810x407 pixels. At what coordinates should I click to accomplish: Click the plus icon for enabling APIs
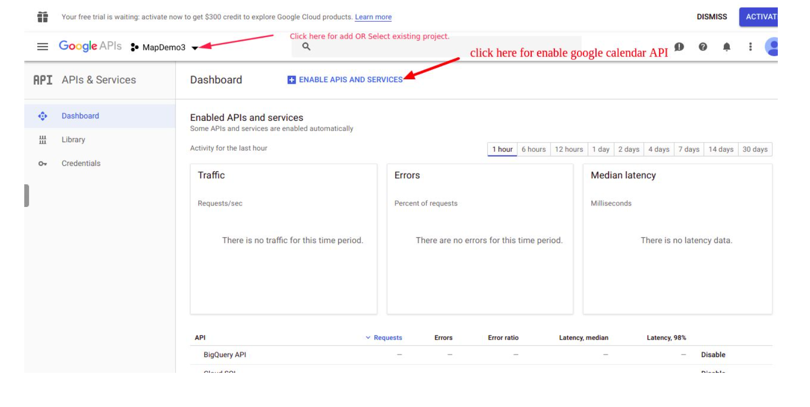[x=292, y=80]
